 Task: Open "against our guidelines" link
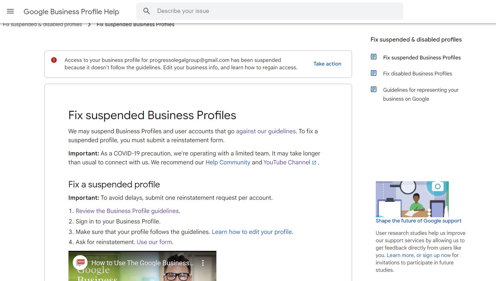[x=266, y=131]
